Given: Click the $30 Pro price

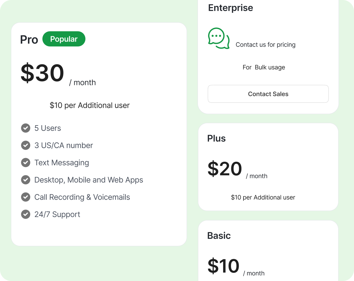Looking at the screenshot, I should (42, 73).
